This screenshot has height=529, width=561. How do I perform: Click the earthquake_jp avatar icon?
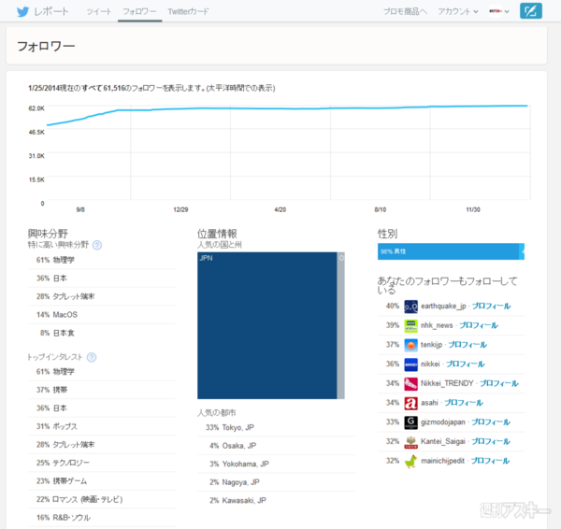[410, 307]
